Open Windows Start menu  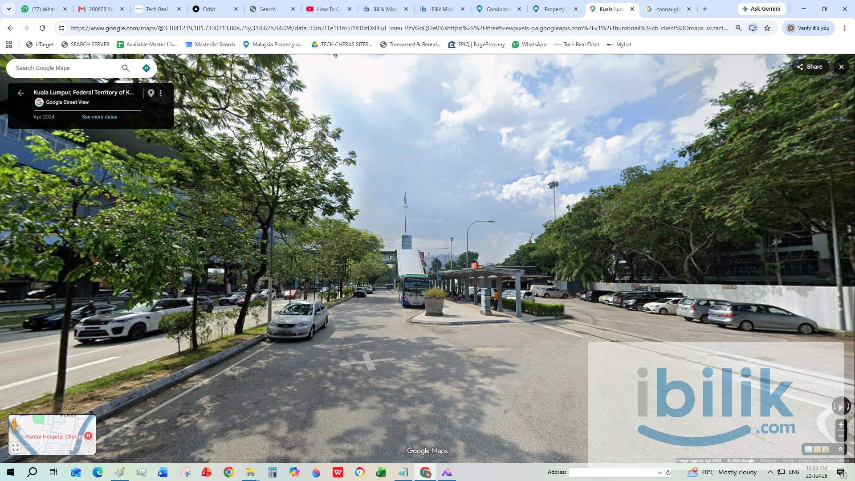coord(11,472)
